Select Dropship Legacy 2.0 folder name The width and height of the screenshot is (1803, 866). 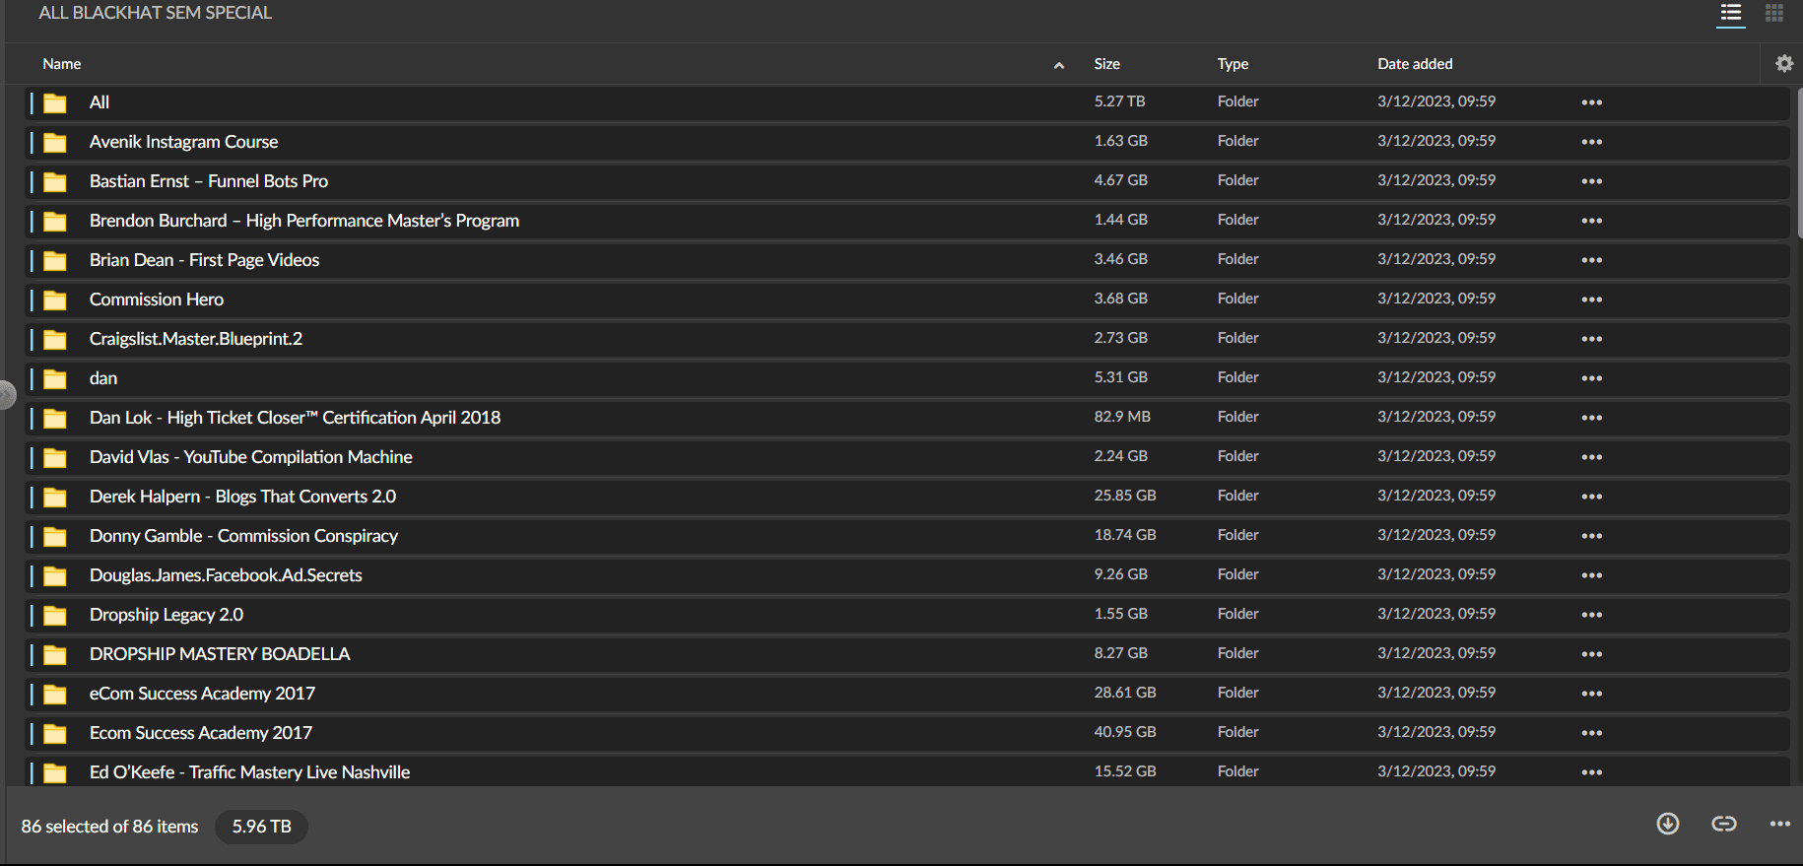(x=167, y=615)
